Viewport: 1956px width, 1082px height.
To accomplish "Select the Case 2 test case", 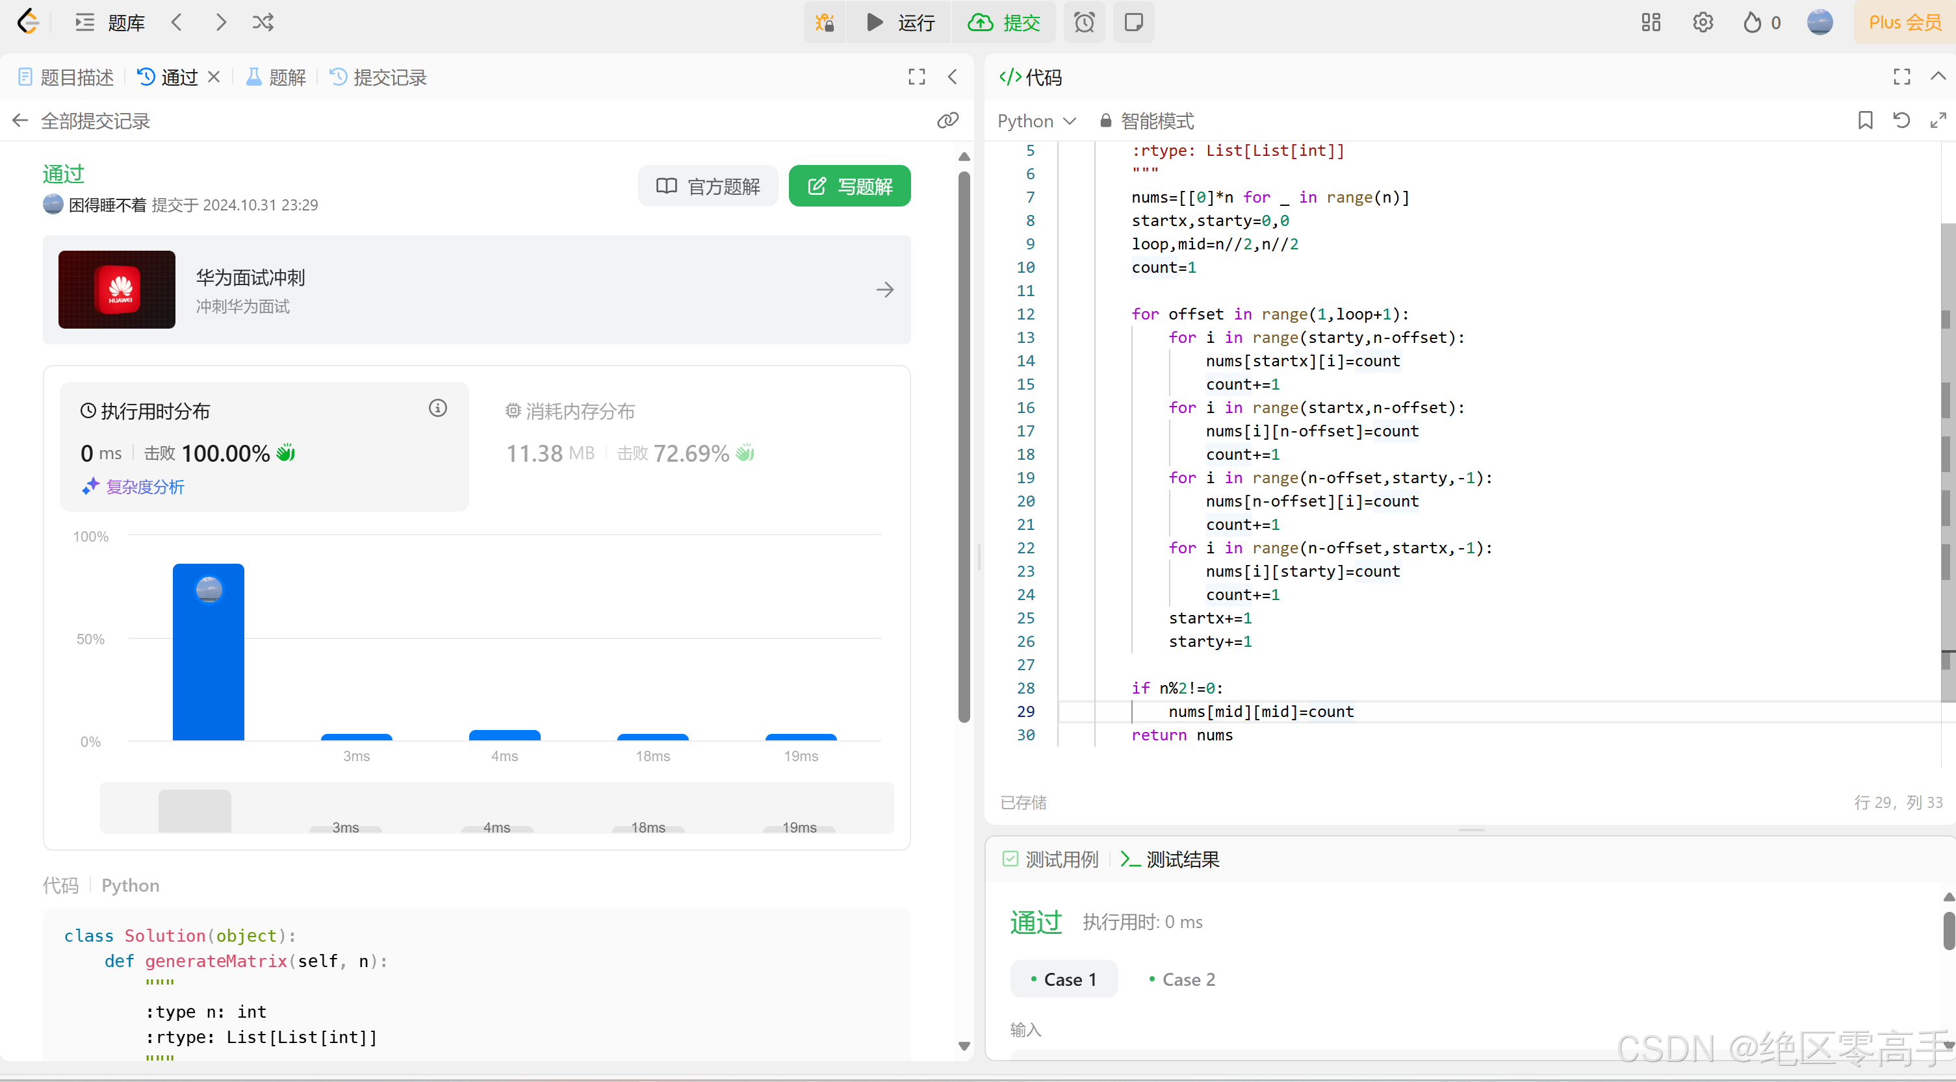I will click(x=1181, y=979).
